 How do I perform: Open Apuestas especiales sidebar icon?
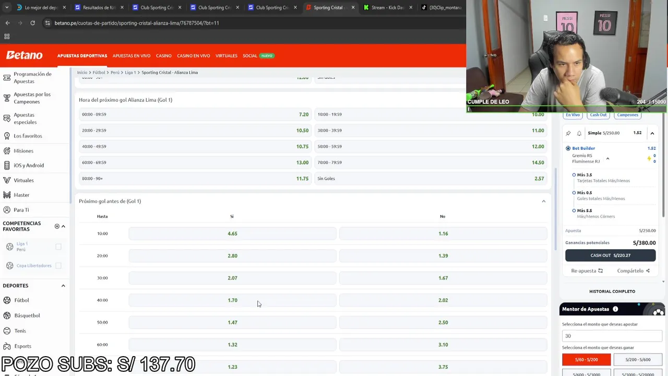point(7,119)
